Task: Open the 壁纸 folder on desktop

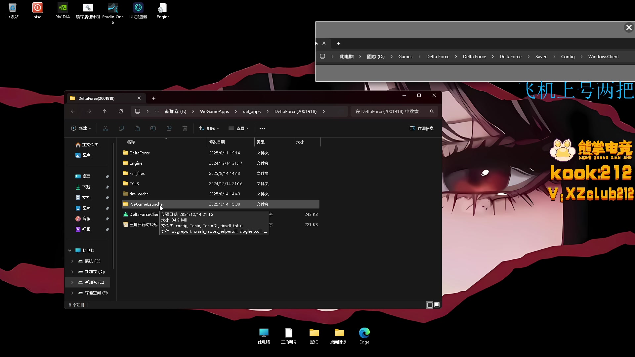Action: pos(314,336)
